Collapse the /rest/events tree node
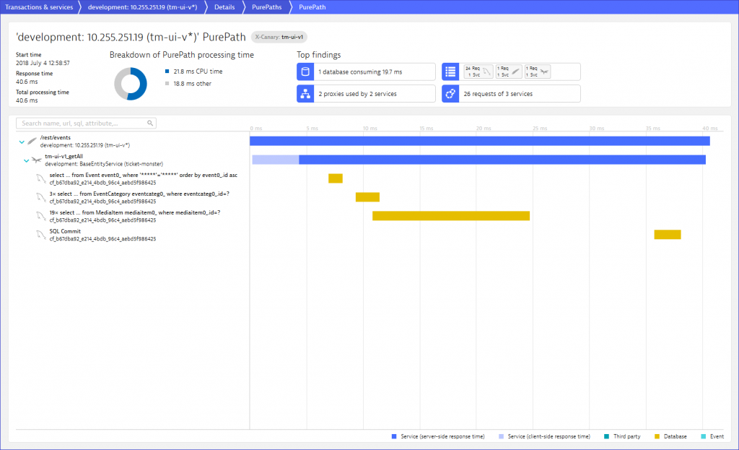The width and height of the screenshot is (739, 450). coord(22,142)
